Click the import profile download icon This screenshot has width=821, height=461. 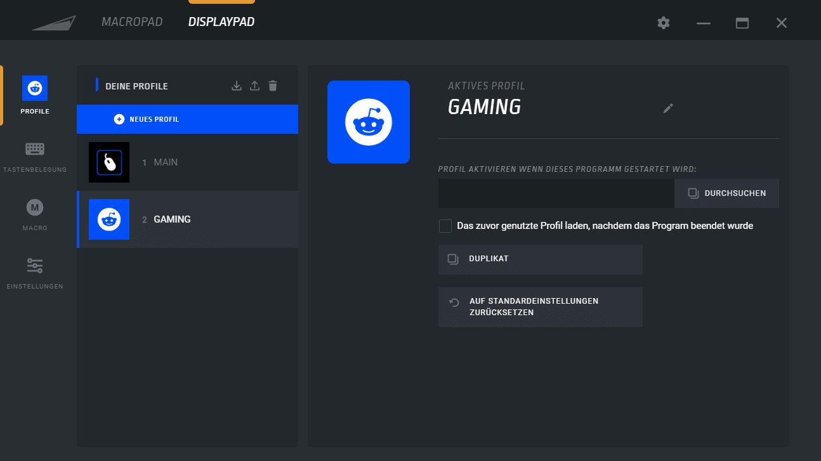pyautogui.click(x=237, y=86)
